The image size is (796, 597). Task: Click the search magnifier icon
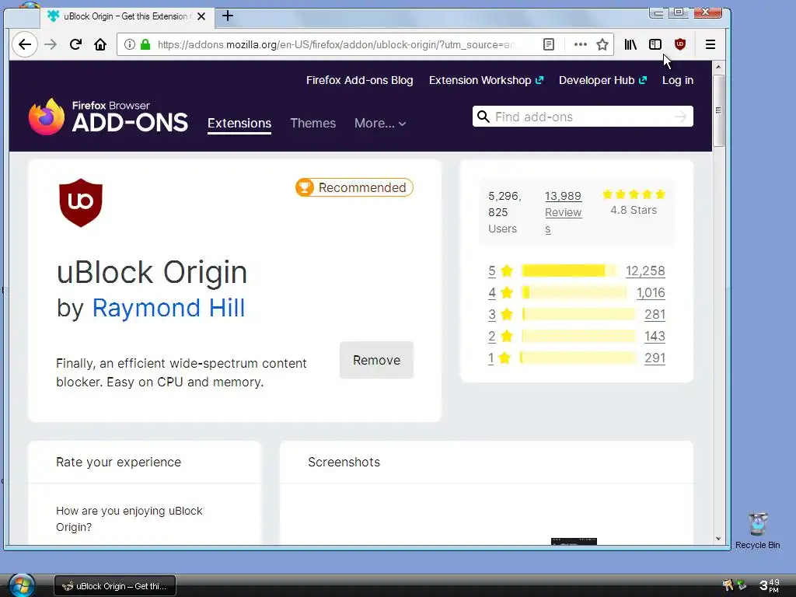pyautogui.click(x=484, y=117)
